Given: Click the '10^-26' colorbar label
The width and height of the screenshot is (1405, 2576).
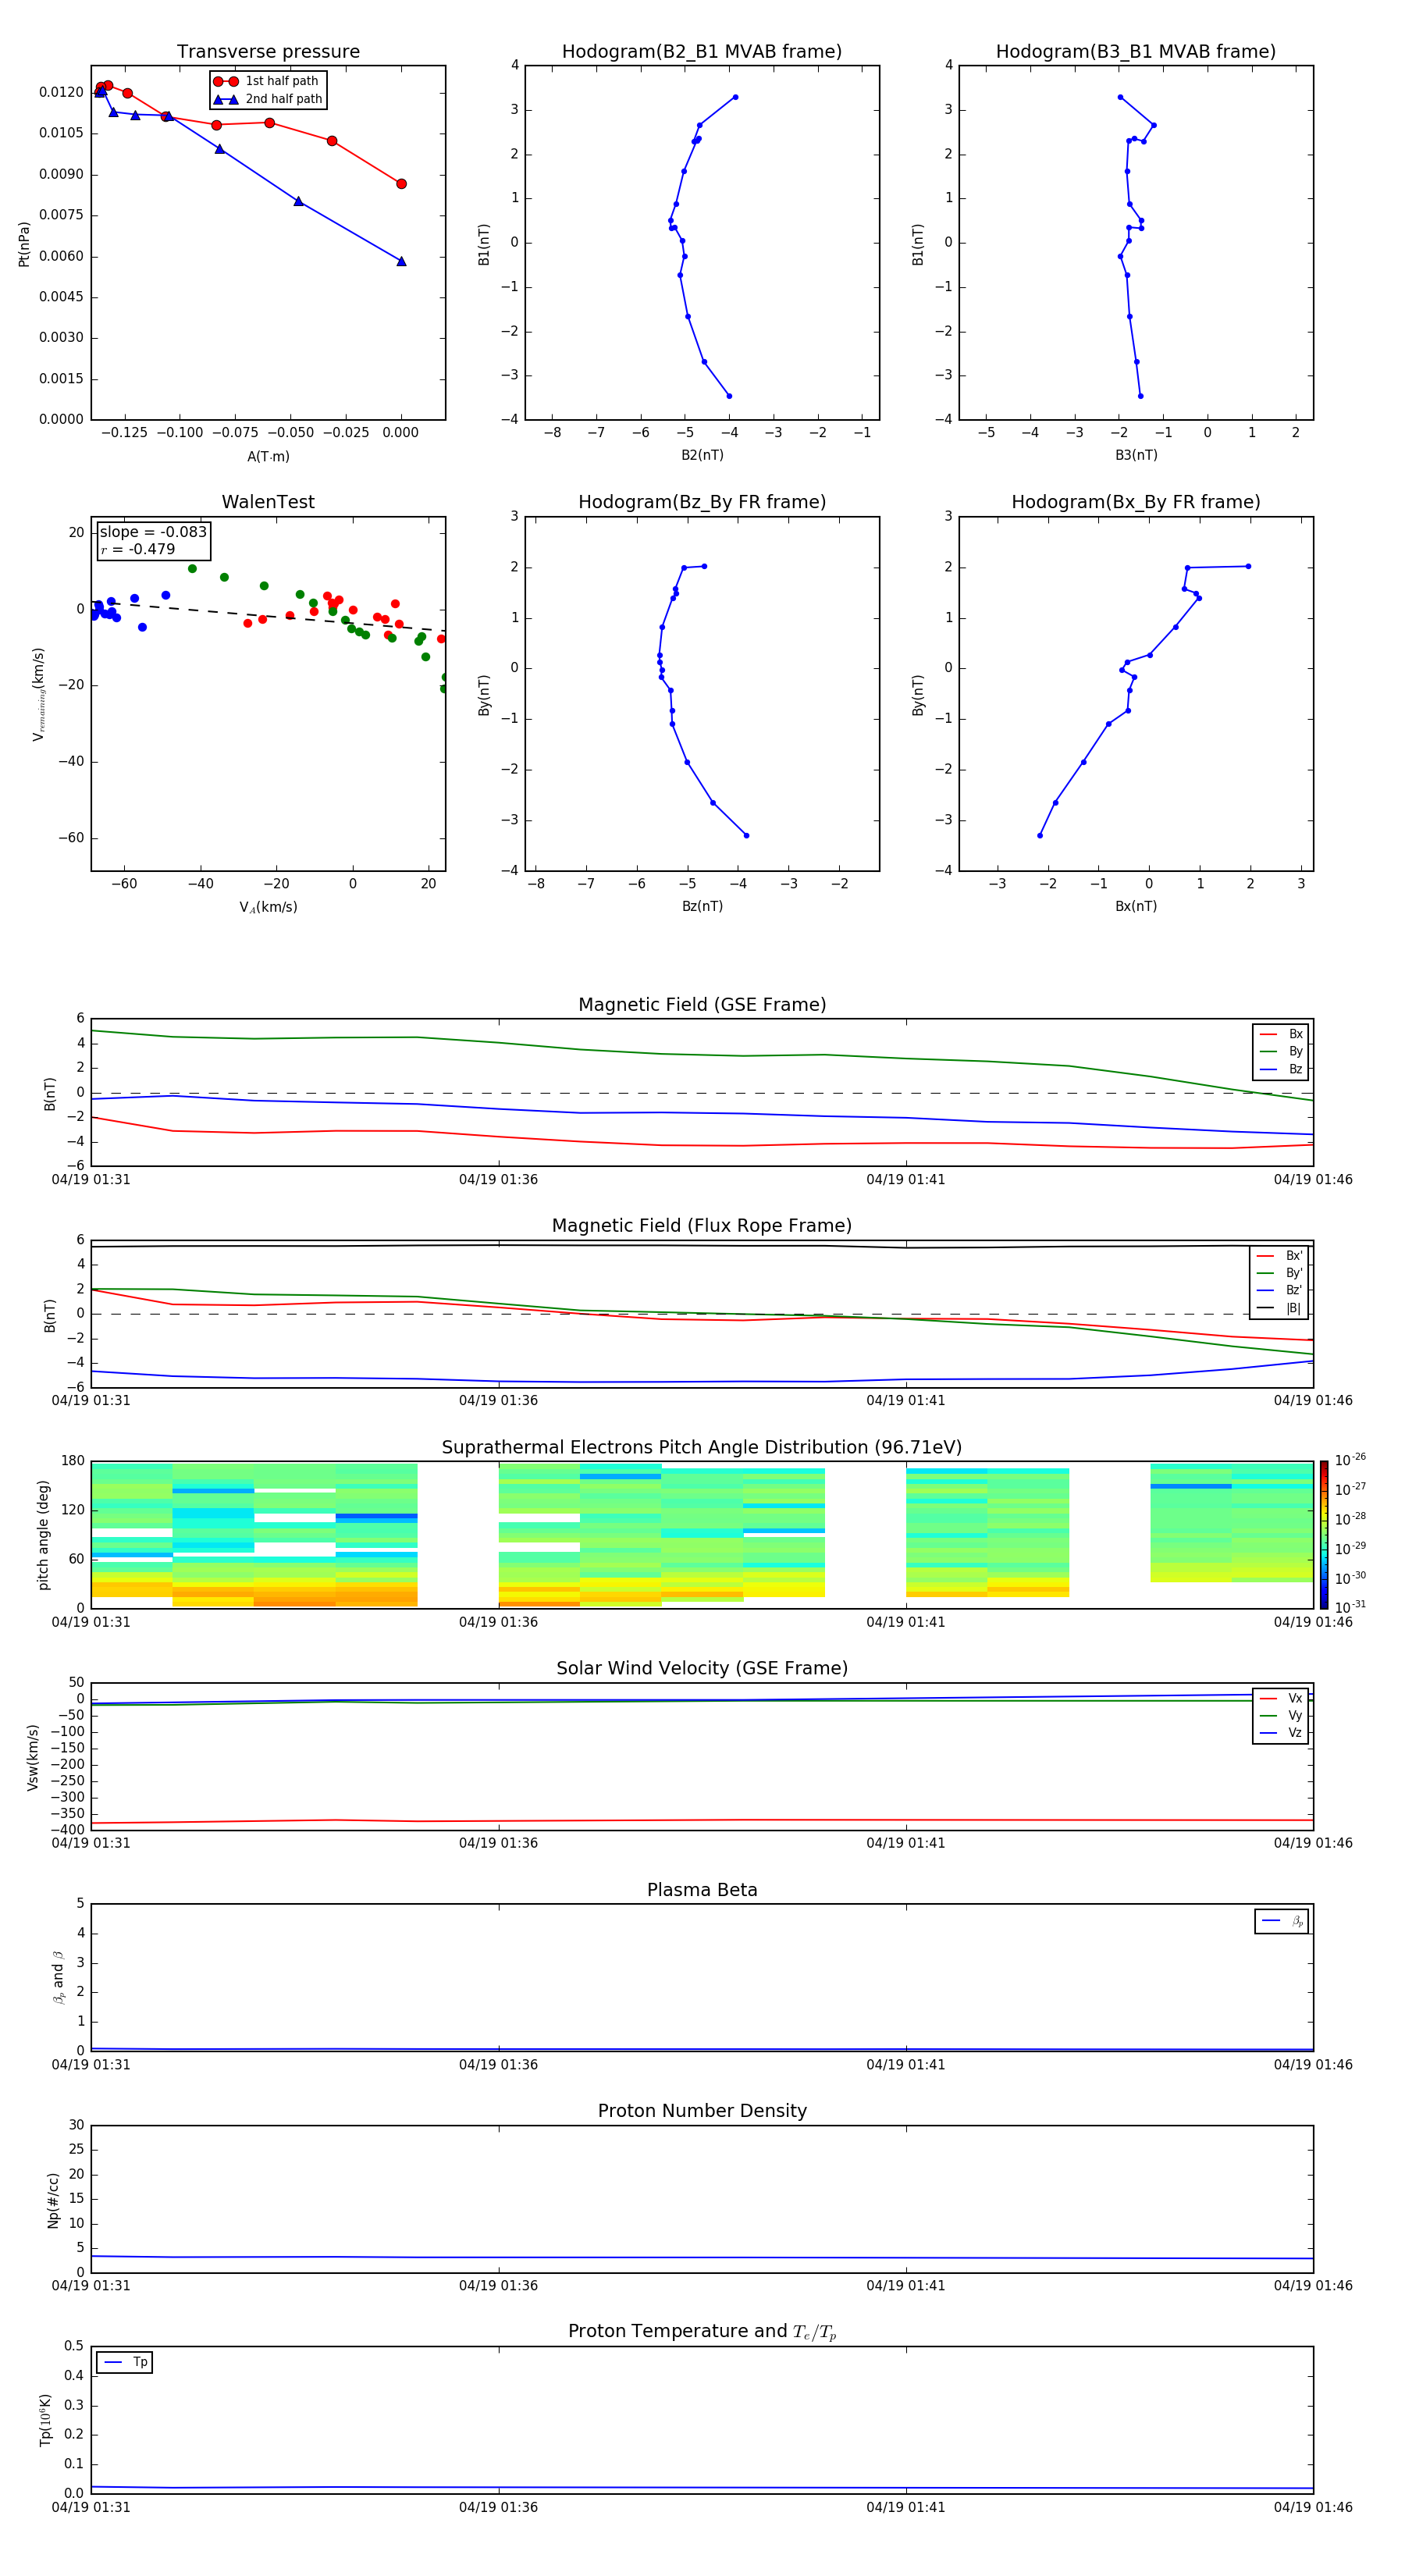Looking at the screenshot, I should click(1350, 1459).
